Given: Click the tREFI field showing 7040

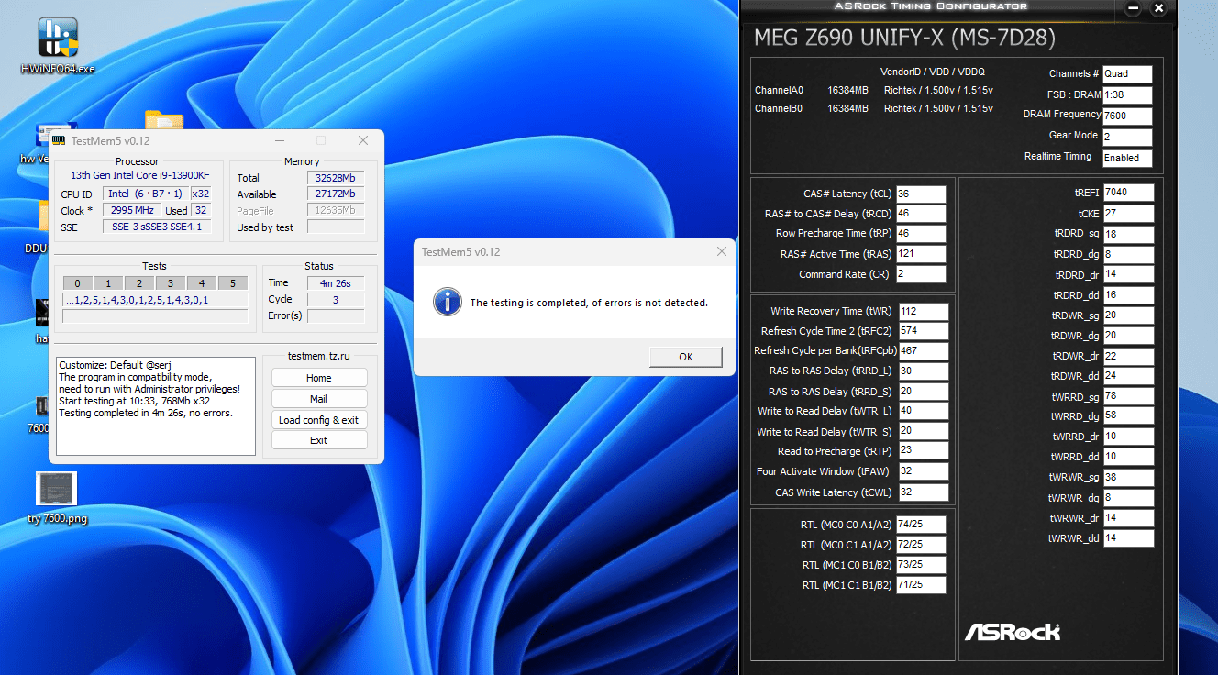Looking at the screenshot, I should pyautogui.click(x=1128, y=193).
